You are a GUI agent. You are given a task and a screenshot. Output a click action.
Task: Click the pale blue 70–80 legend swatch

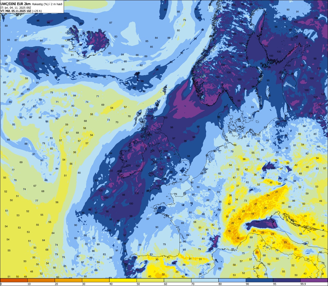point(205,280)
